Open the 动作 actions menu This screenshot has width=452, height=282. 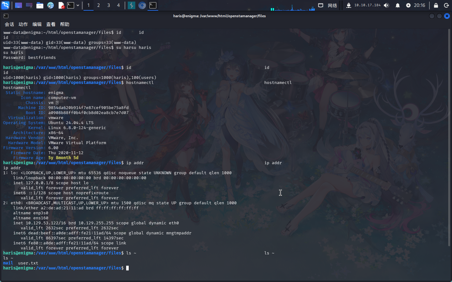(23, 24)
